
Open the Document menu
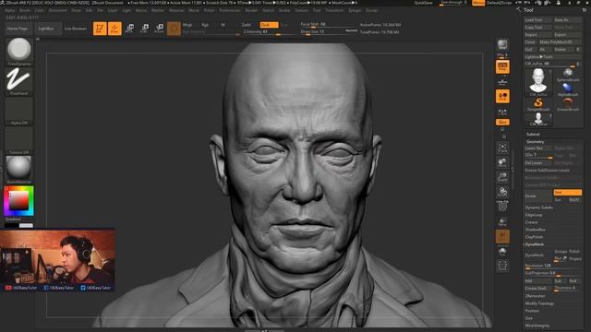(x=57, y=10)
